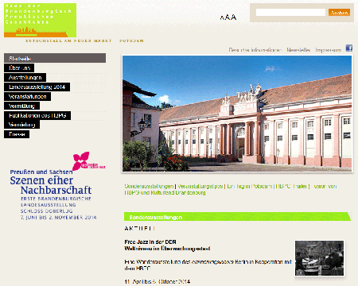Click the orange Suchen button
Screen dimensions: 358x286
click(339, 13)
